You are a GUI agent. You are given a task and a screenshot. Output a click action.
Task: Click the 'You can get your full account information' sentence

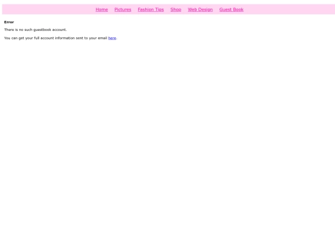click(61, 38)
